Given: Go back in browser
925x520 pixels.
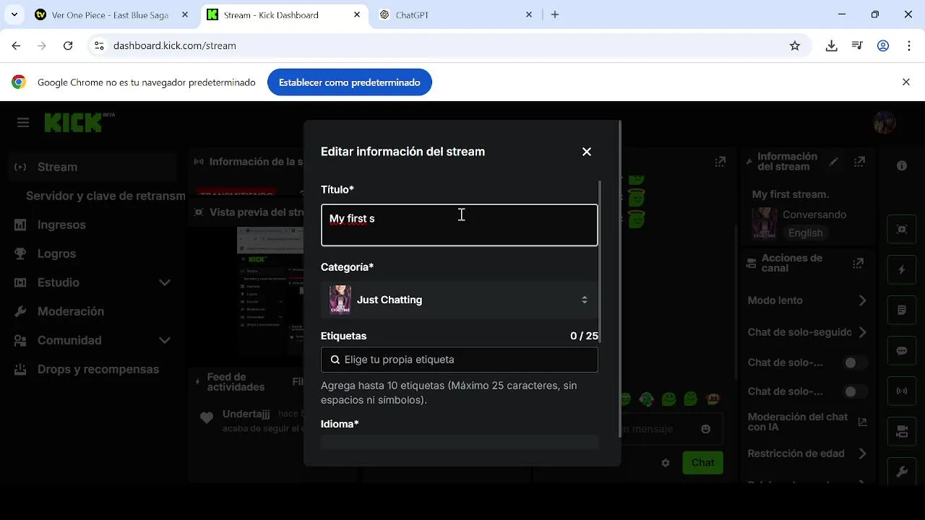Looking at the screenshot, I should (x=16, y=45).
